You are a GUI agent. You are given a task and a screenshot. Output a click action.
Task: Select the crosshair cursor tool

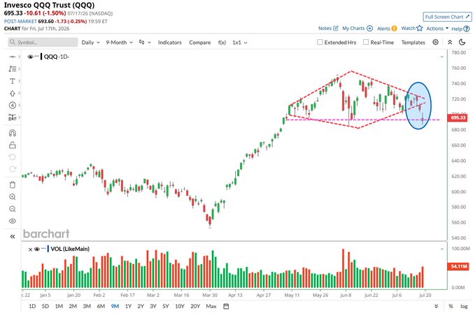tap(13, 57)
